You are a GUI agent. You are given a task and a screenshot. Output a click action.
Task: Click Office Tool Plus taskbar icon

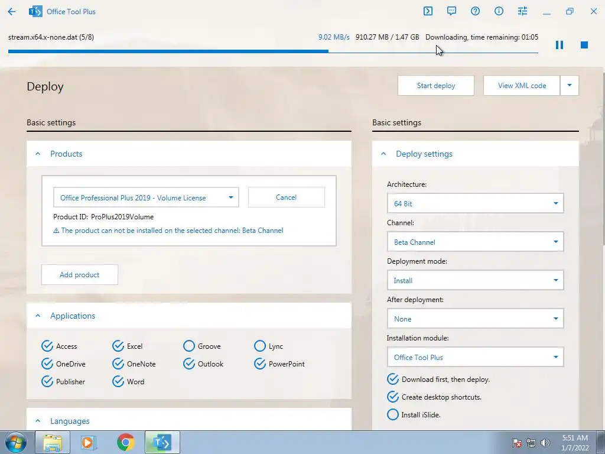(x=162, y=442)
